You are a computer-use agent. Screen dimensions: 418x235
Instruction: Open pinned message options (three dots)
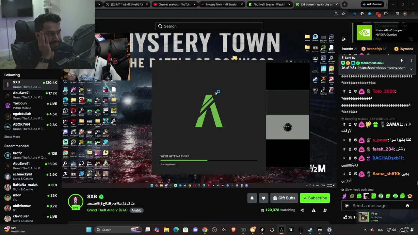(x=411, y=60)
